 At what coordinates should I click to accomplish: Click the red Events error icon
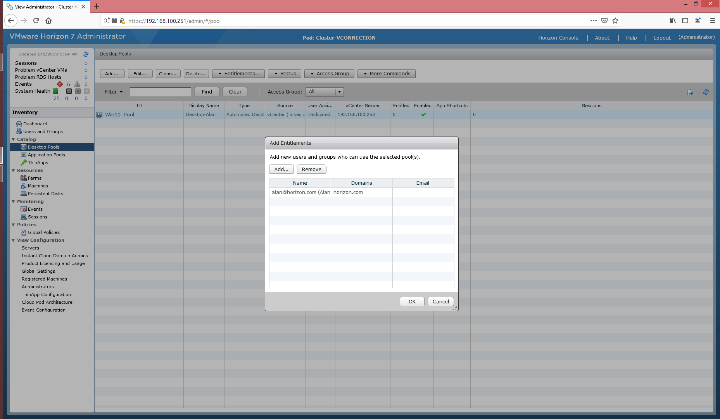coord(60,84)
